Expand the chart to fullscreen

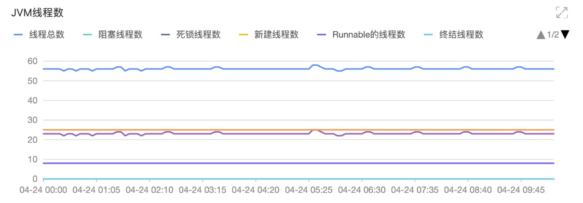point(561,13)
